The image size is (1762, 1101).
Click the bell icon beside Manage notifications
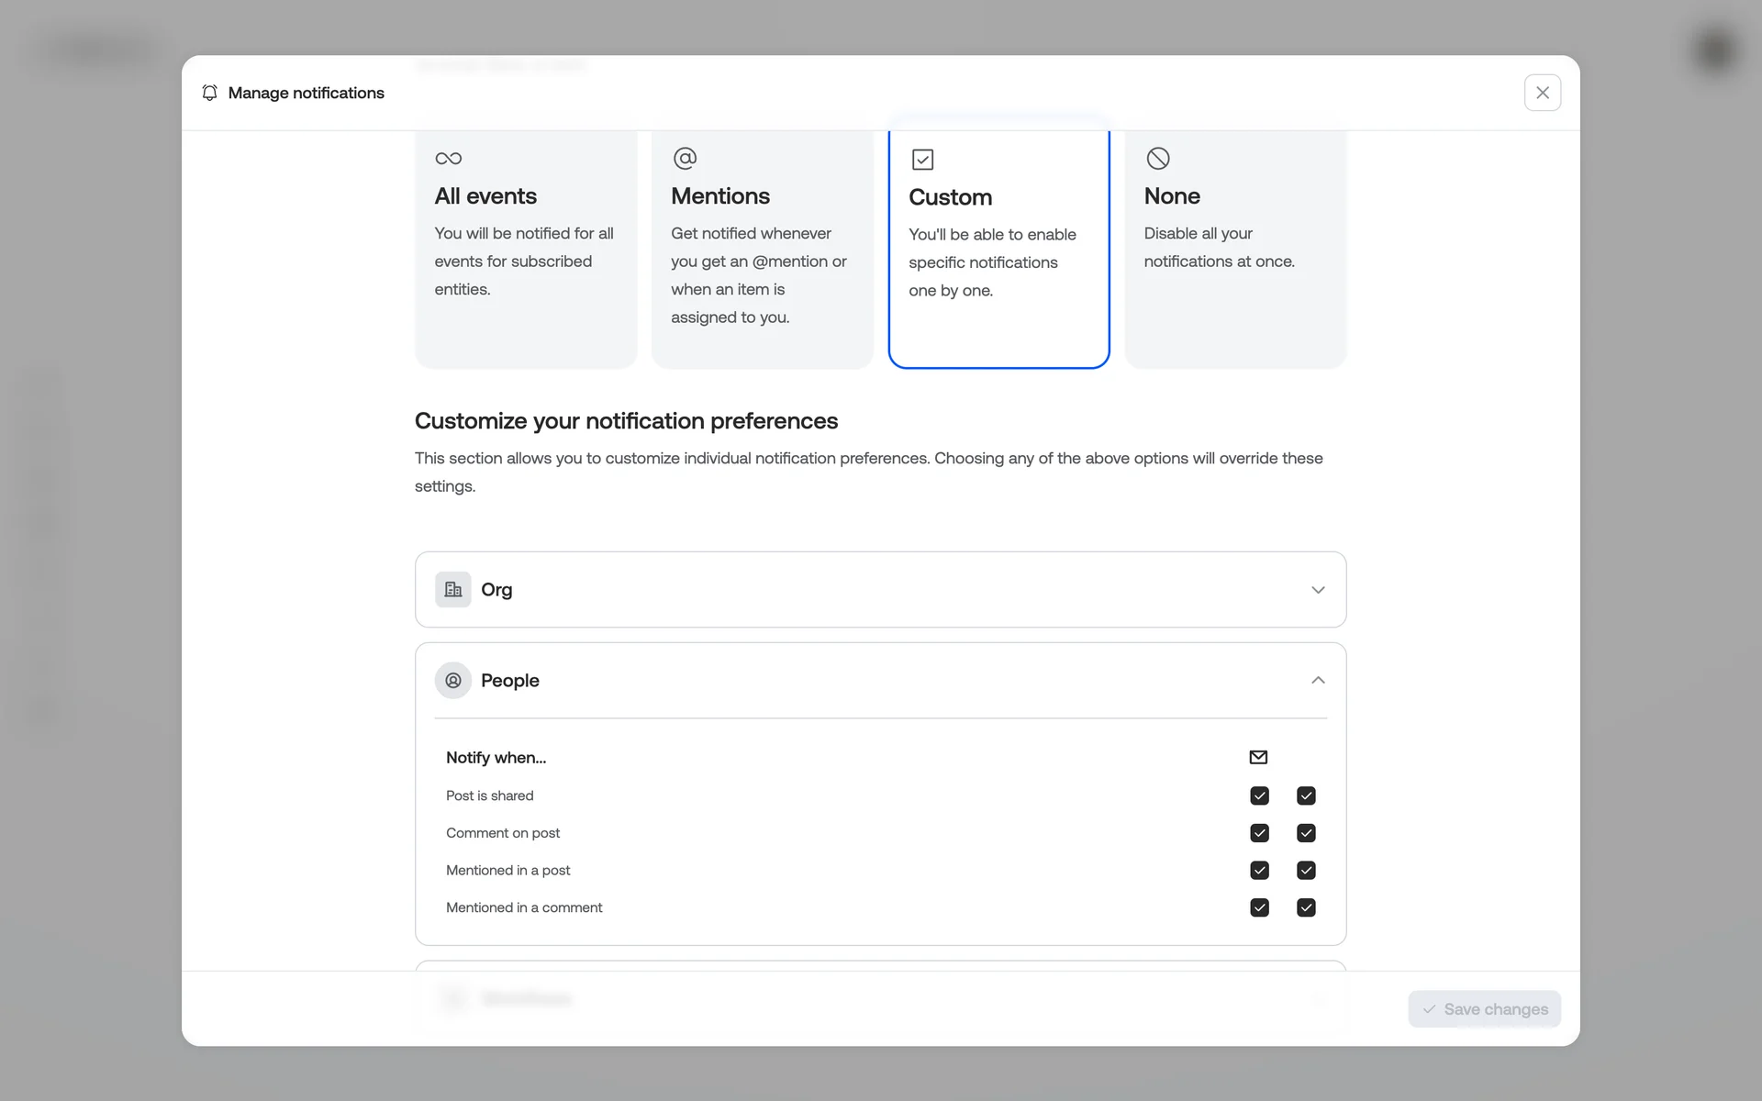click(x=209, y=93)
